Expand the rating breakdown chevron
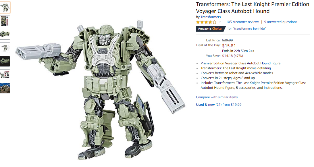This screenshot has width=314, height=167. 220,22
